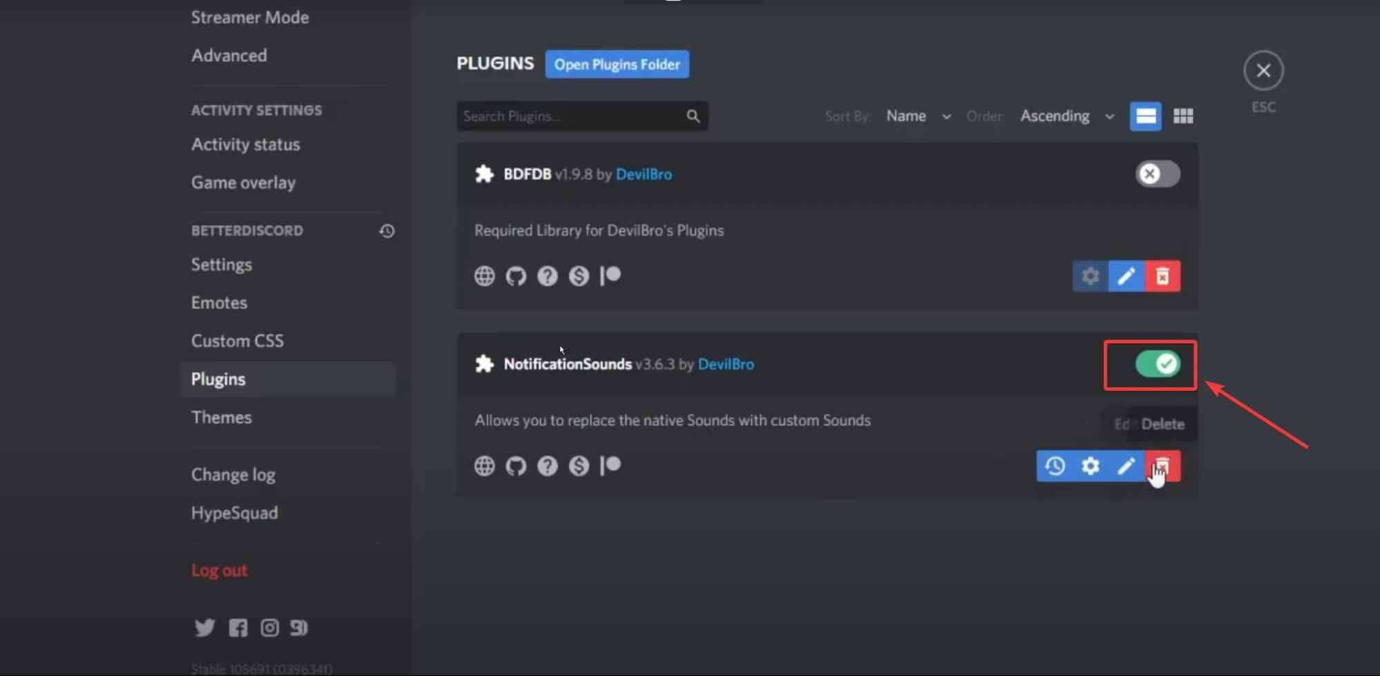This screenshot has width=1380, height=676.
Task: Open Patreon link for NotificationSounds plugin
Action: (610, 466)
